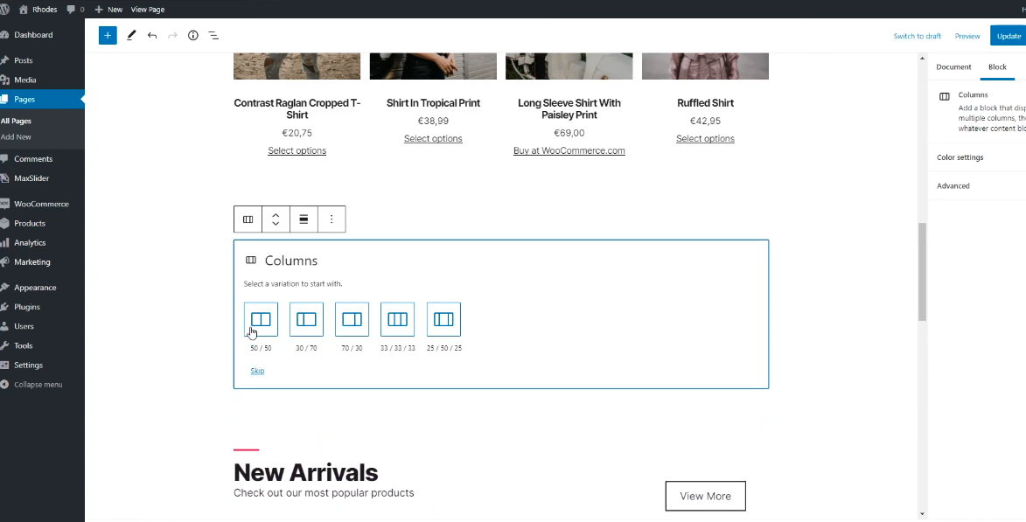Viewport: 1026px width, 522px height.
Task: Pick the 33 / 33 / 33 columns layout
Action: pos(397,319)
